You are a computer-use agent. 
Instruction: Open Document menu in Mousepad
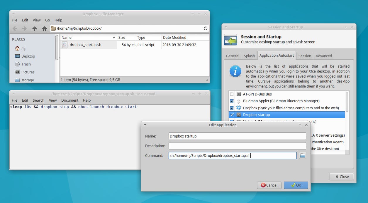[70, 100]
